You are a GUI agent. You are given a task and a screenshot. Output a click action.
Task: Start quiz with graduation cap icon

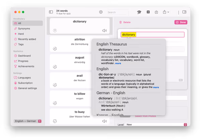click(x=139, y=12)
